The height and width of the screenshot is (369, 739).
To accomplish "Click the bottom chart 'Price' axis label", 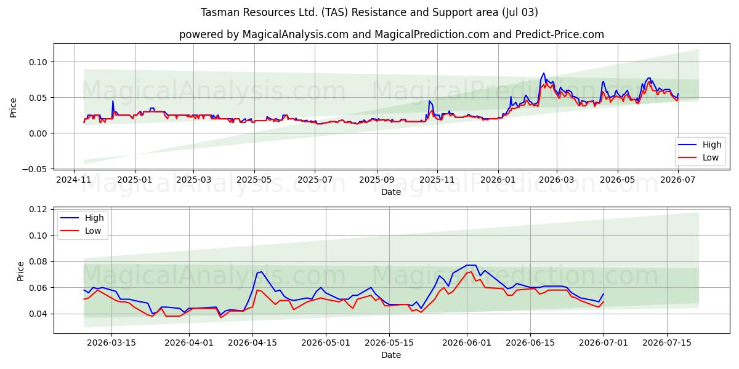I will pos(21,271).
